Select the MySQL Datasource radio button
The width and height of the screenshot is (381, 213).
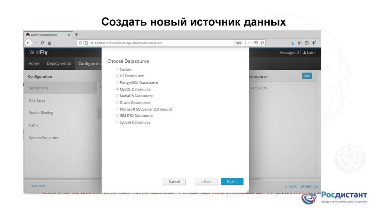pos(117,89)
